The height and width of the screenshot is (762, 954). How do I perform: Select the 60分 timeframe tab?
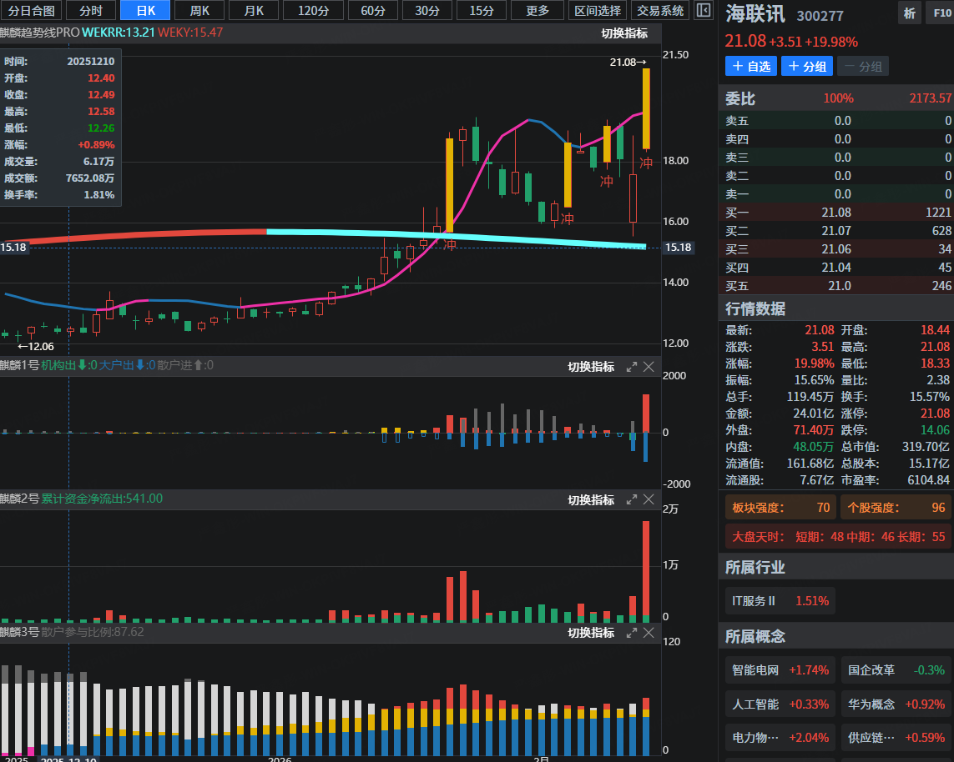pos(373,11)
